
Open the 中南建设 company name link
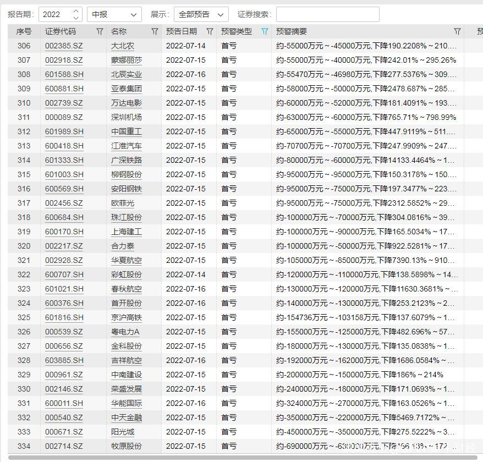[127, 375]
